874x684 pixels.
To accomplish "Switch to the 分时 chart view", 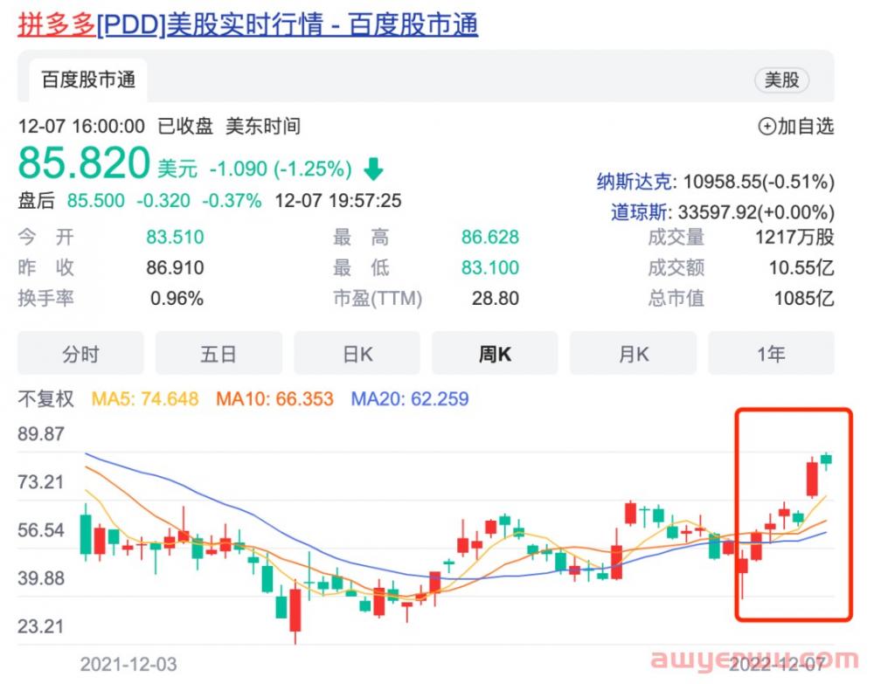I will pyautogui.click(x=80, y=354).
